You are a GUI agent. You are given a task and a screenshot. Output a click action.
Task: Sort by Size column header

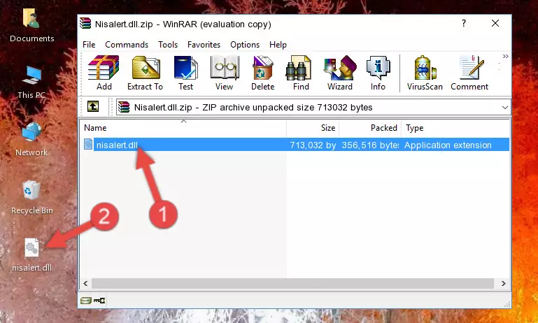point(313,127)
